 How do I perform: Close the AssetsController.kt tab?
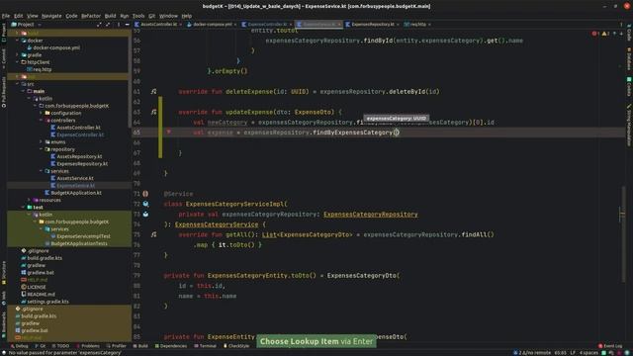180,25
